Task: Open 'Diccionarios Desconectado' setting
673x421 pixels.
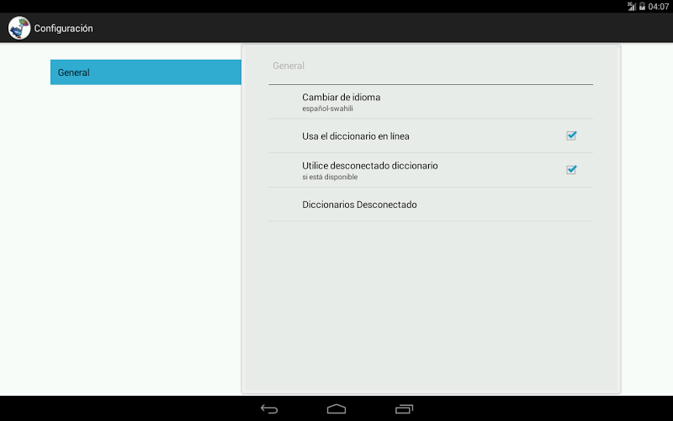Action: [431, 205]
